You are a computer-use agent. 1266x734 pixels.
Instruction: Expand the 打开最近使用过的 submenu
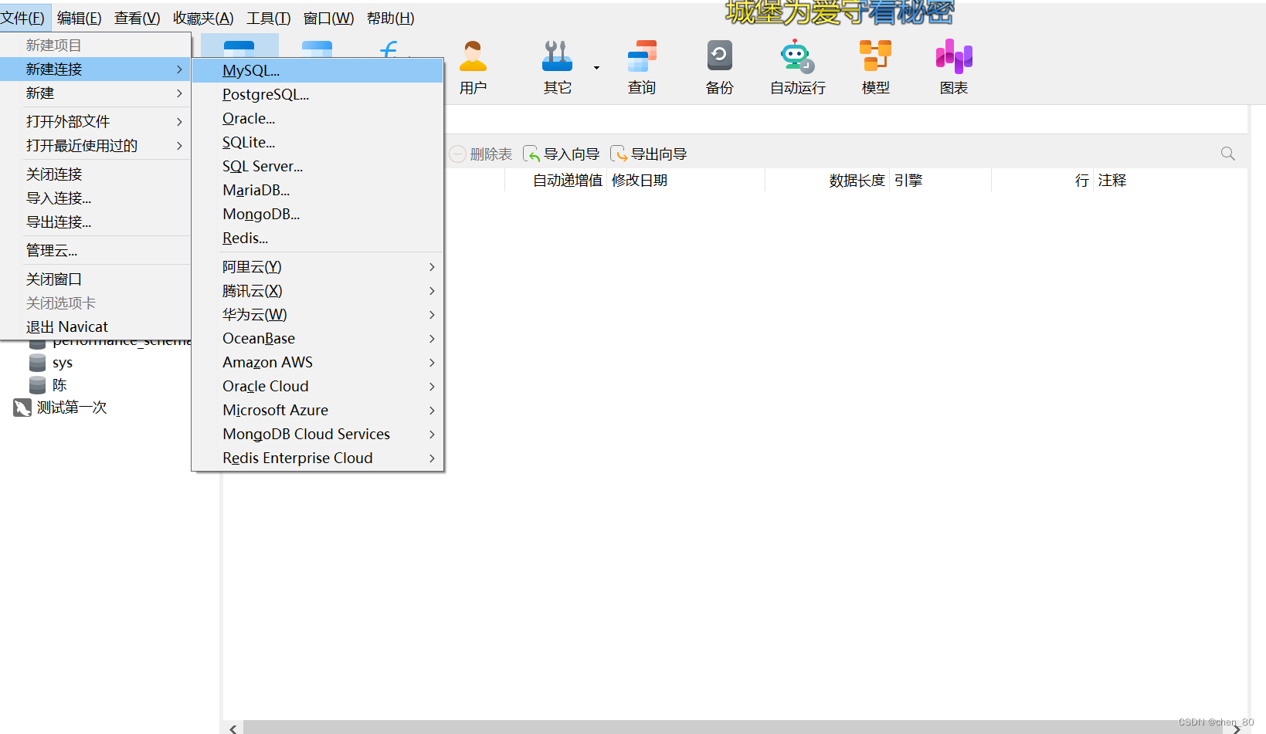point(179,145)
